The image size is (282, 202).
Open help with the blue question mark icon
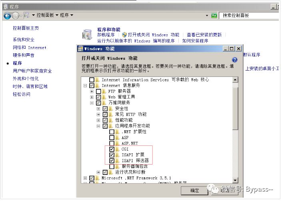(234, 60)
